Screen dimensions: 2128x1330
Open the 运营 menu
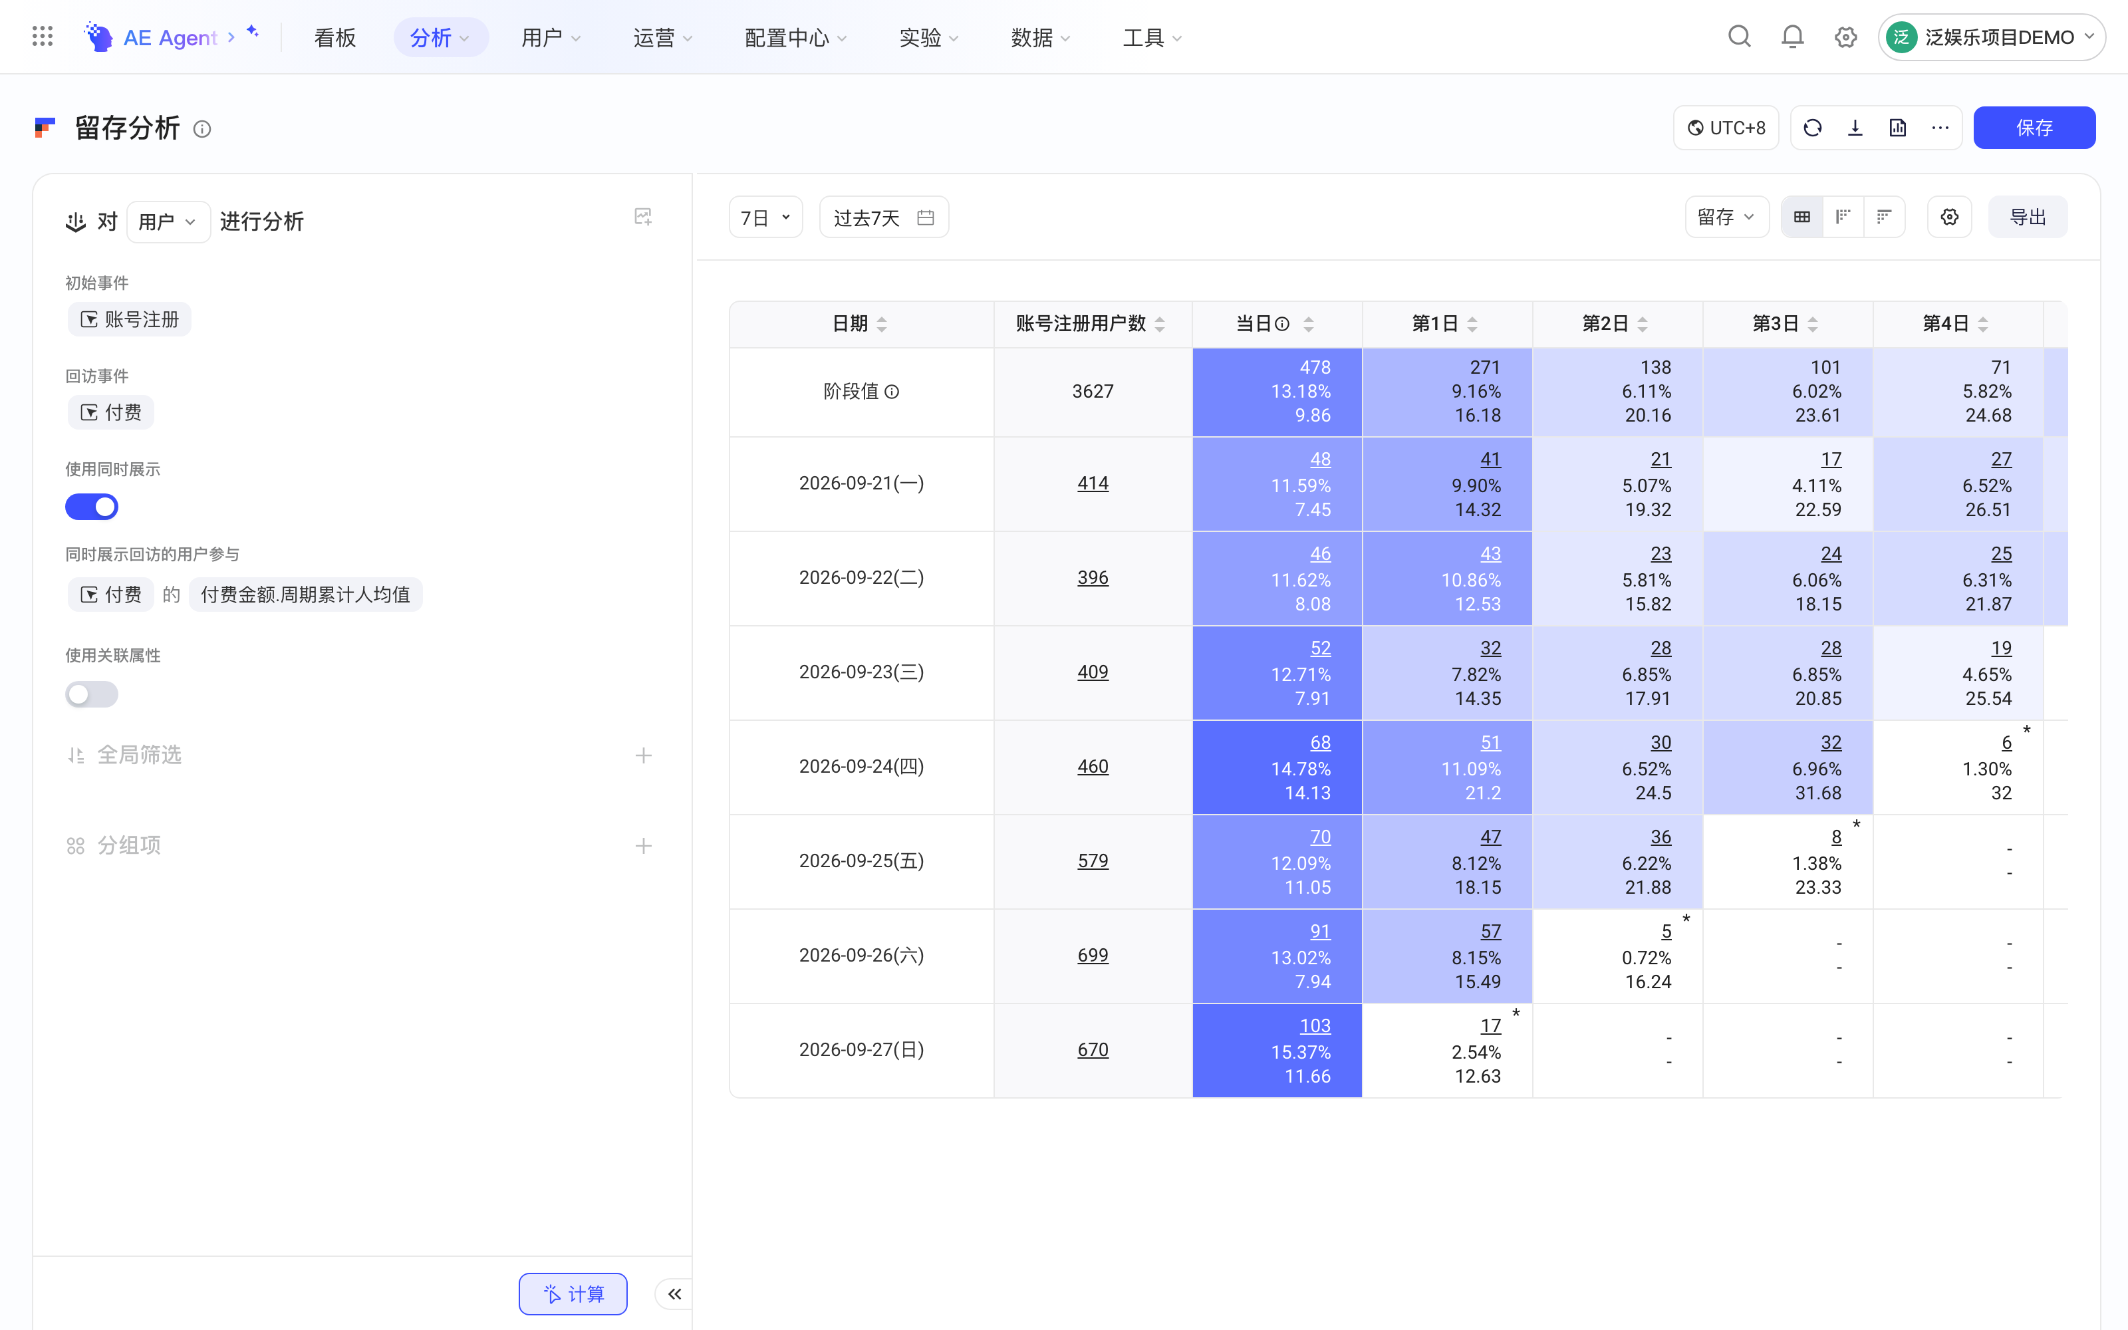coord(663,38)
